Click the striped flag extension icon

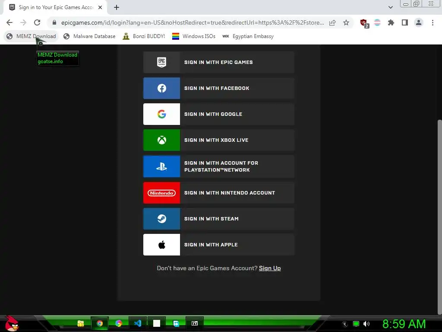[x=377, y=22]
